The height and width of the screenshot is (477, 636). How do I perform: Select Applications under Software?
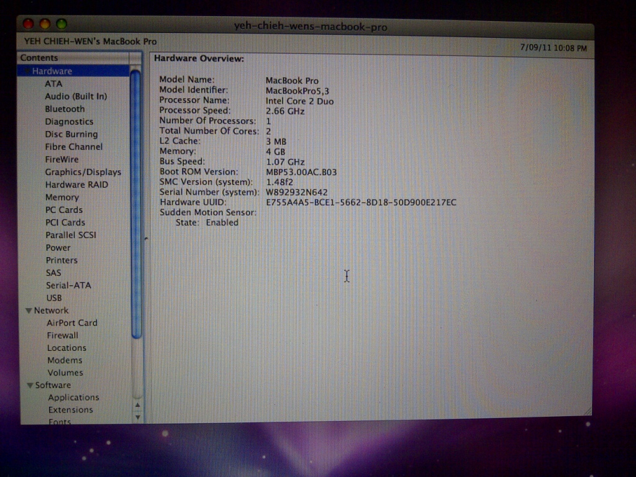pyautogui.click(x=73, y=397)
